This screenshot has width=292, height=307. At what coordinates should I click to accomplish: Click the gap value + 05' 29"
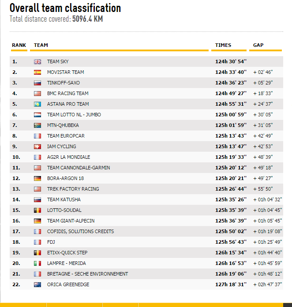click(263, 83)
